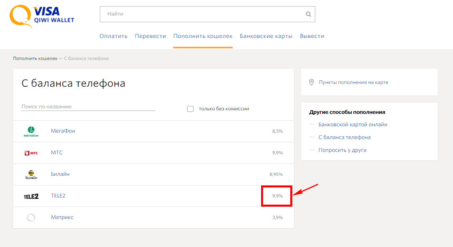
Task: Select the Beeline operator logo
Action: click(x=31, y=175)
